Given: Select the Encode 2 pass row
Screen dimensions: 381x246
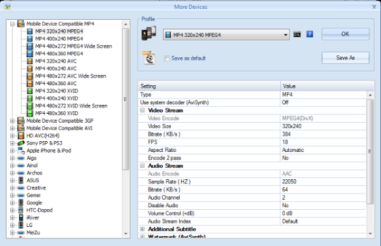Looking at the screenshot, I should 252,158.
